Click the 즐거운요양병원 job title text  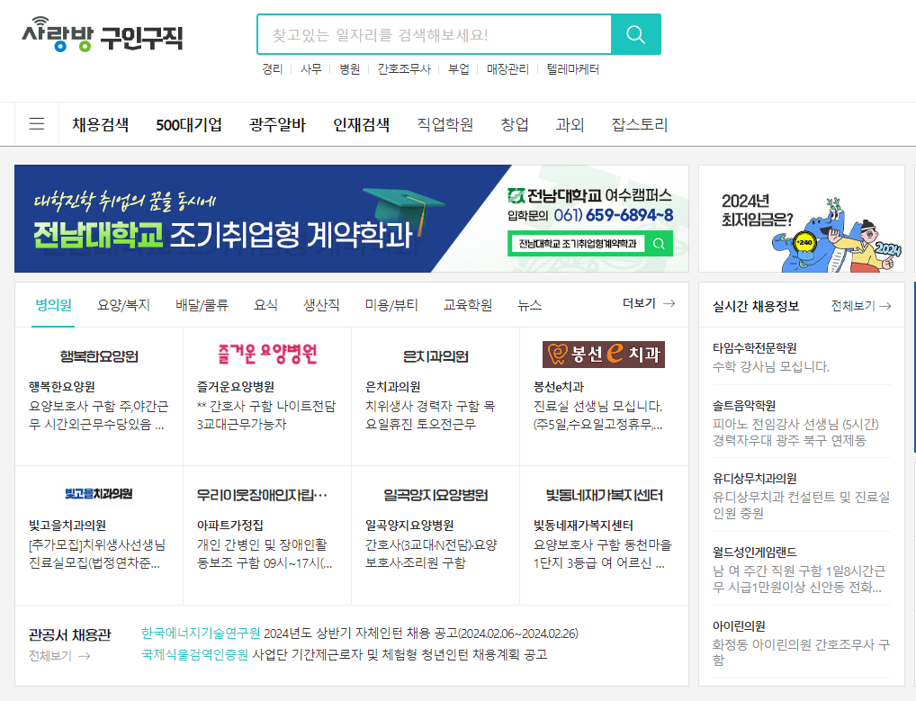point(236,387)
